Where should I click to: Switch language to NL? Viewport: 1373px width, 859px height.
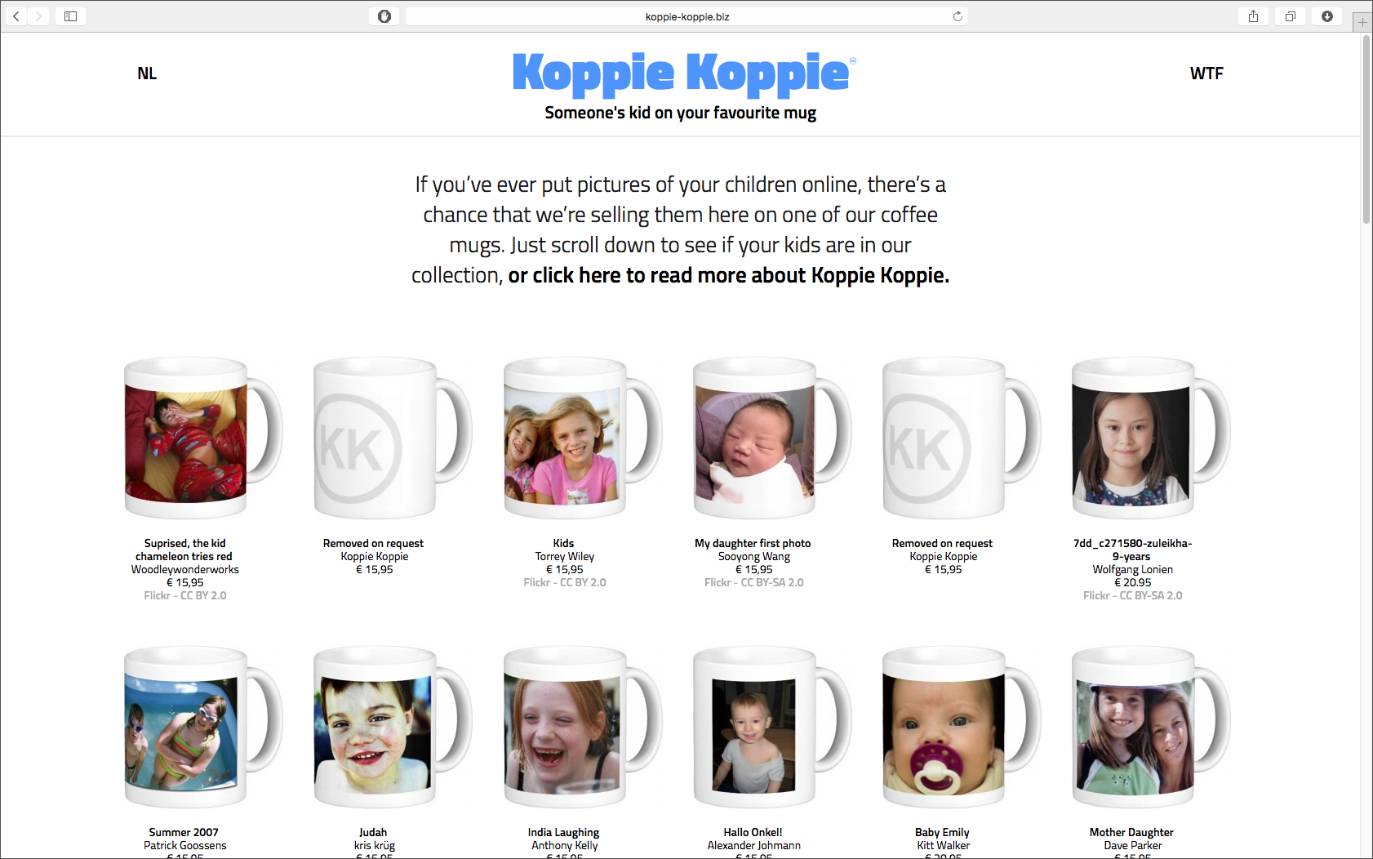(x=147, y=73)
